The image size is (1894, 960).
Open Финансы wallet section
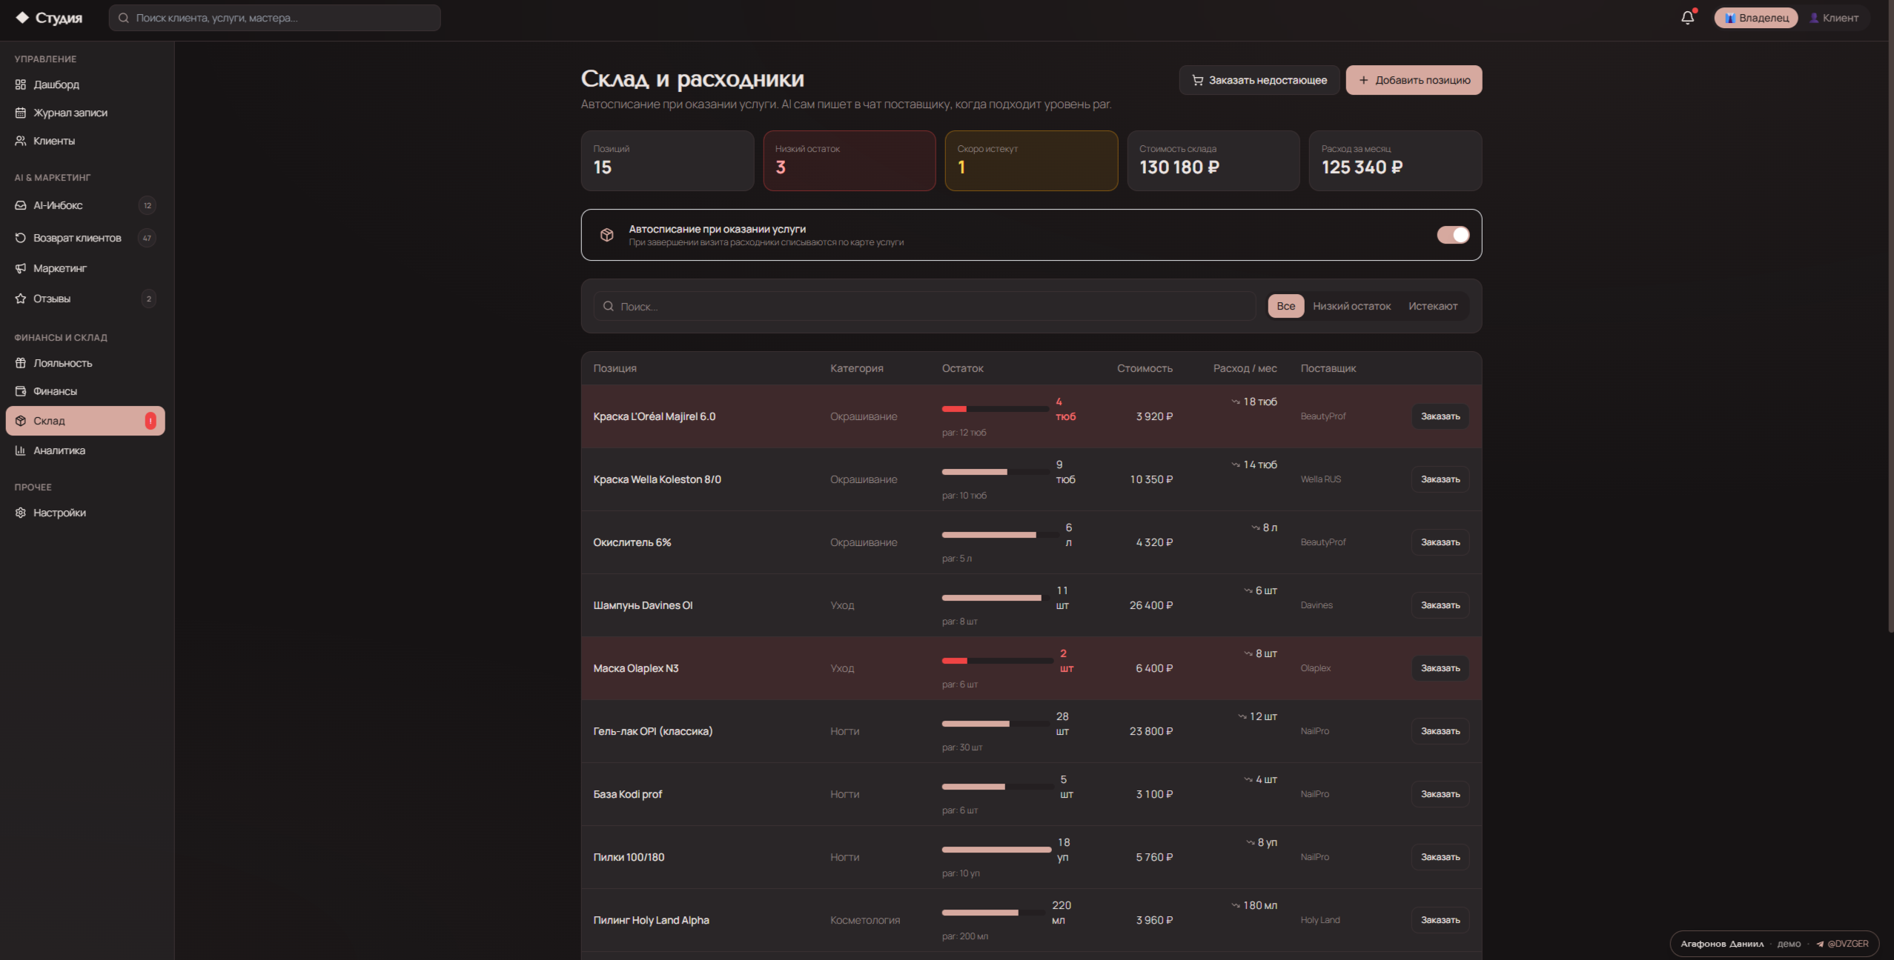pos(85,391)
